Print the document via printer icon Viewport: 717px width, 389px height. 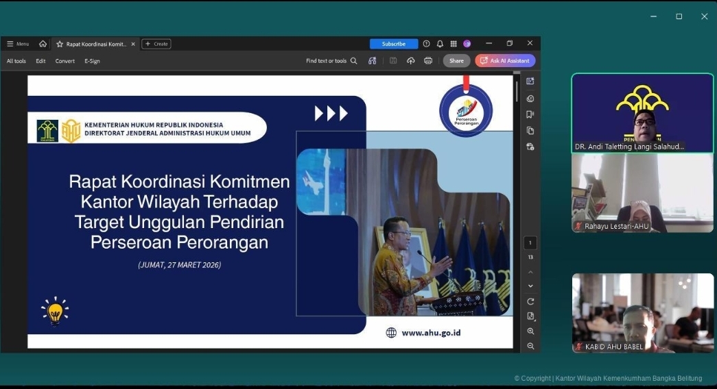[x=428, y=61]
